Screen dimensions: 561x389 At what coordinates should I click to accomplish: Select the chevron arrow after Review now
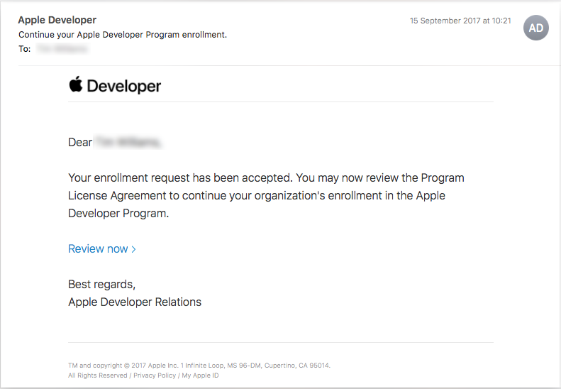click(x=133, y=249)
